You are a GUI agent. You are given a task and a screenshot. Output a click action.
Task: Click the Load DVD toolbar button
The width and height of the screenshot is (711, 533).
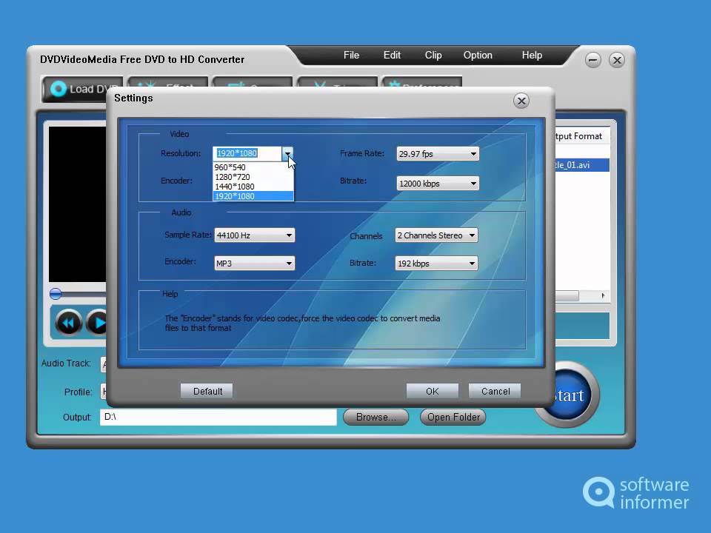click(81, 89)
